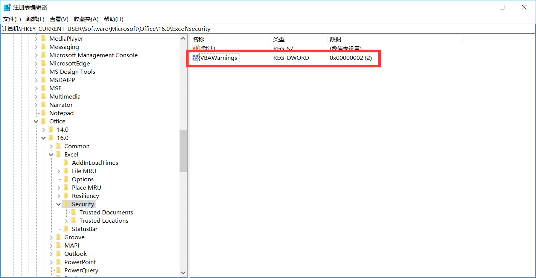Select the Outlook registry key
This screenshot has width=536, height=278.
coord(75,254)
